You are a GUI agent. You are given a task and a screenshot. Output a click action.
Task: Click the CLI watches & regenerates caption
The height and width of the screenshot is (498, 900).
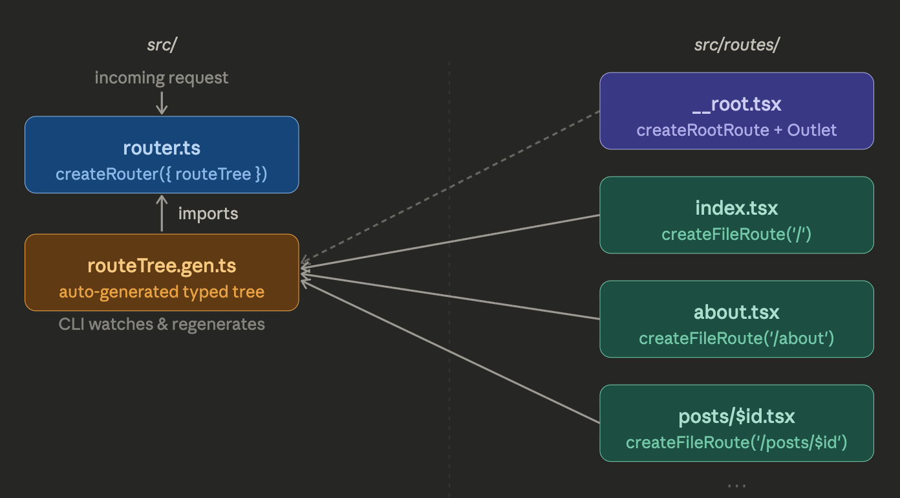pyautogui.click(x=162, y=324)
